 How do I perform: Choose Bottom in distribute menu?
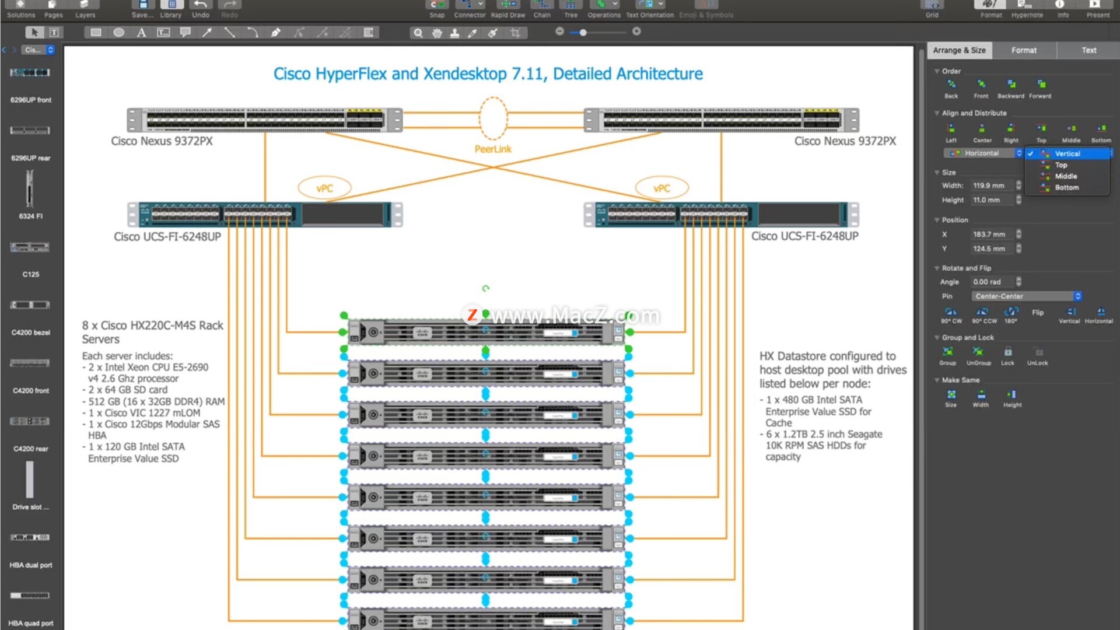[1067, 187]
